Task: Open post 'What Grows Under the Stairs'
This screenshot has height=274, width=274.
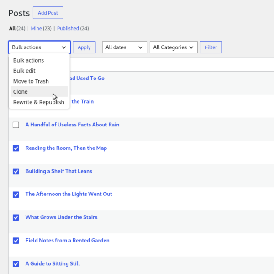Action: click(x=61, y=217)
